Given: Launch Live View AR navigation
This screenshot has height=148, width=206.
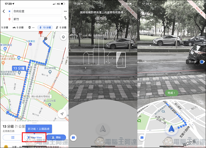Looking at the screenshot, I should point(34,137).
